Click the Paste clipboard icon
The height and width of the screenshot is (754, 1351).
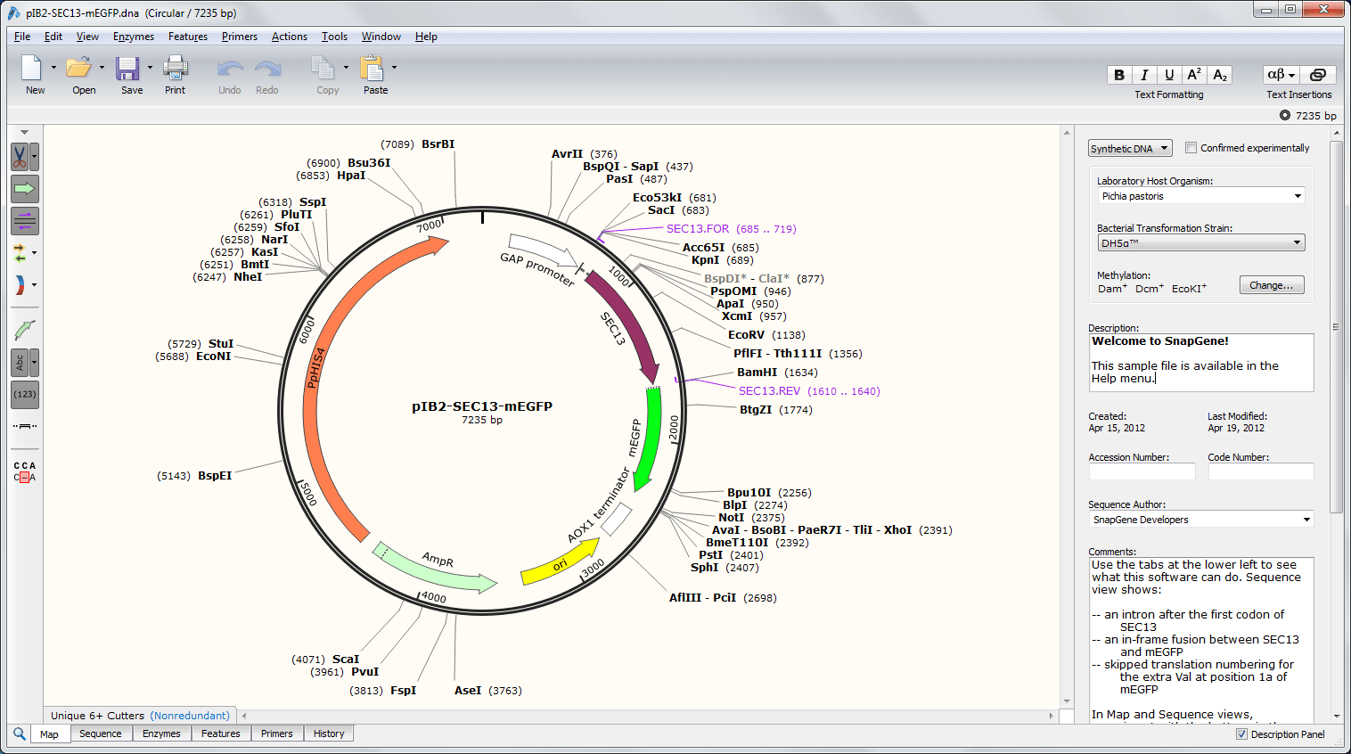pyautogui.click(x=372, y=68)
